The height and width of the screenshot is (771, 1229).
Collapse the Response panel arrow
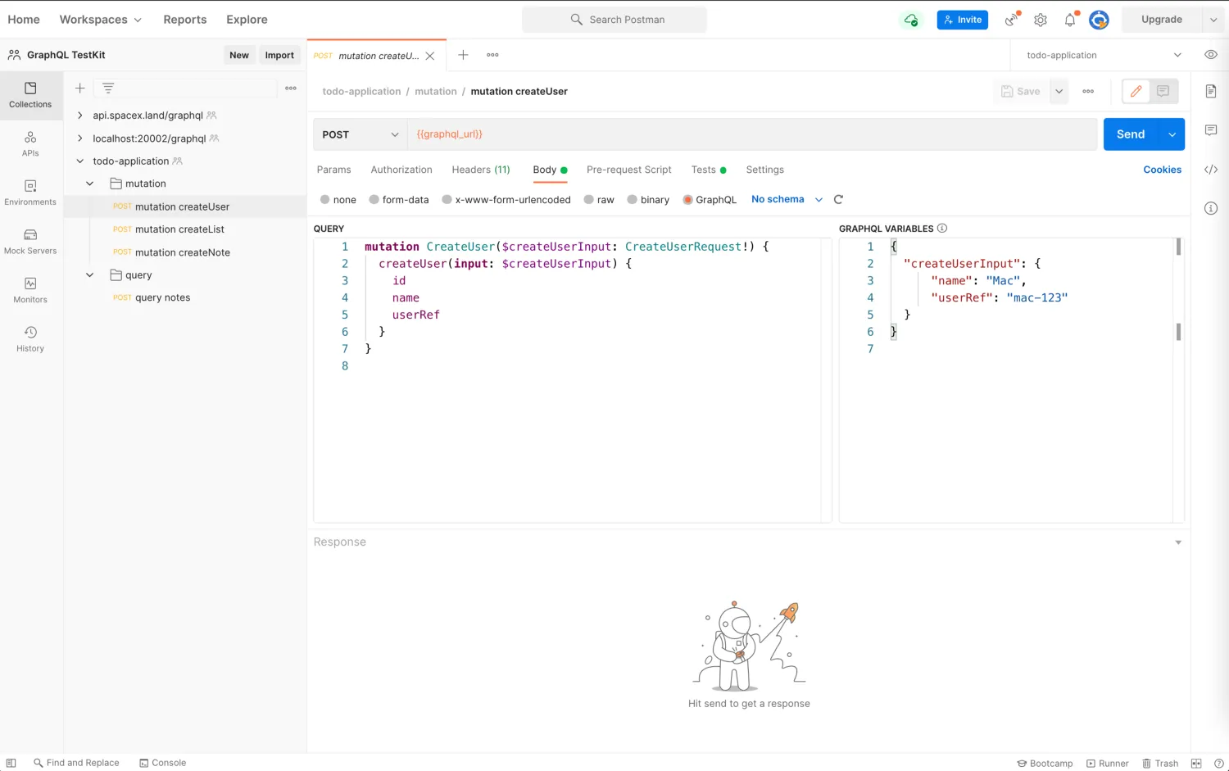tap(1178, 542)
